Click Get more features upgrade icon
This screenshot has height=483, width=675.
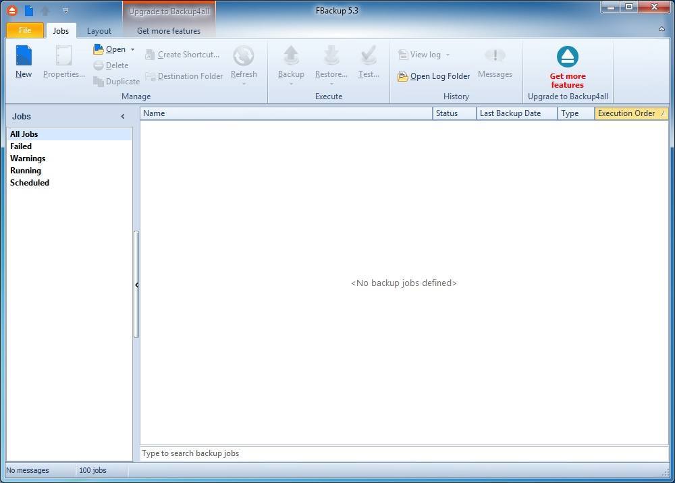click(x=568, y=57)
